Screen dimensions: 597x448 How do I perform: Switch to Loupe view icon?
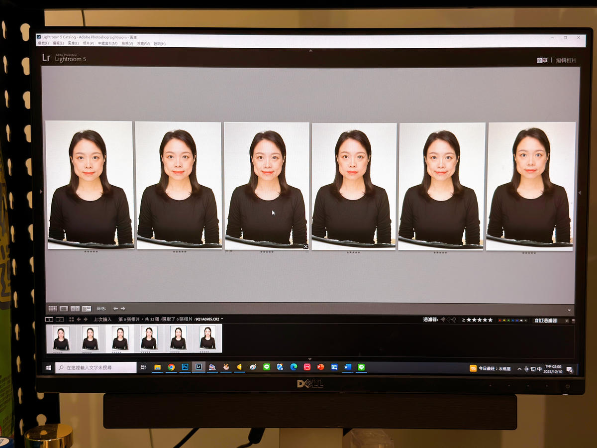tap(64, 309)
